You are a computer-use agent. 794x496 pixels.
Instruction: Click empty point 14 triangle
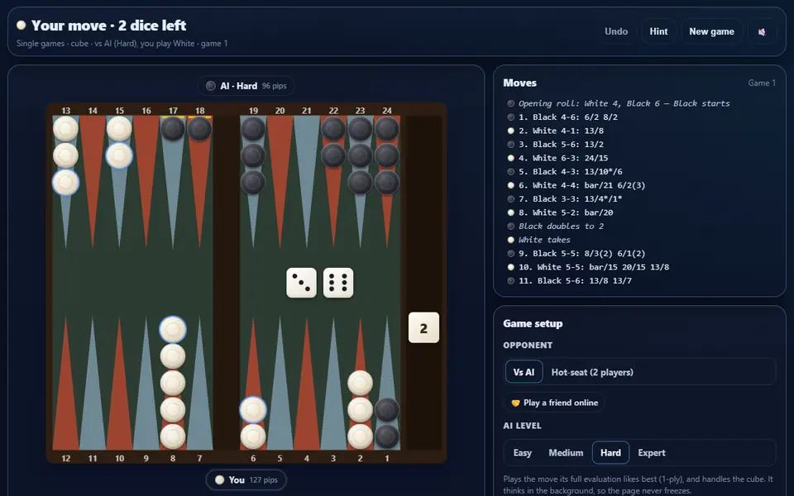tap(93, 182)
